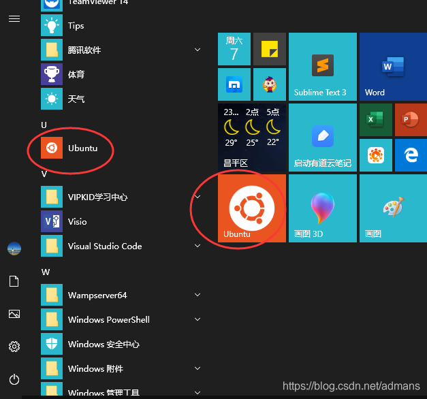Open the Maxthon browser tile
This screenshot has height=399, width=427.
pos(234,84)
